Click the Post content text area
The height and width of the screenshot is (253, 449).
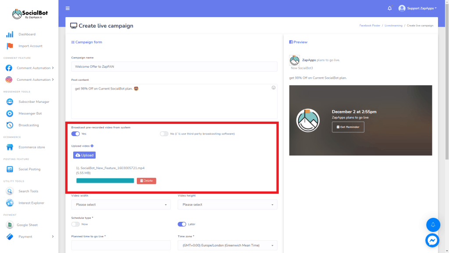174,101
